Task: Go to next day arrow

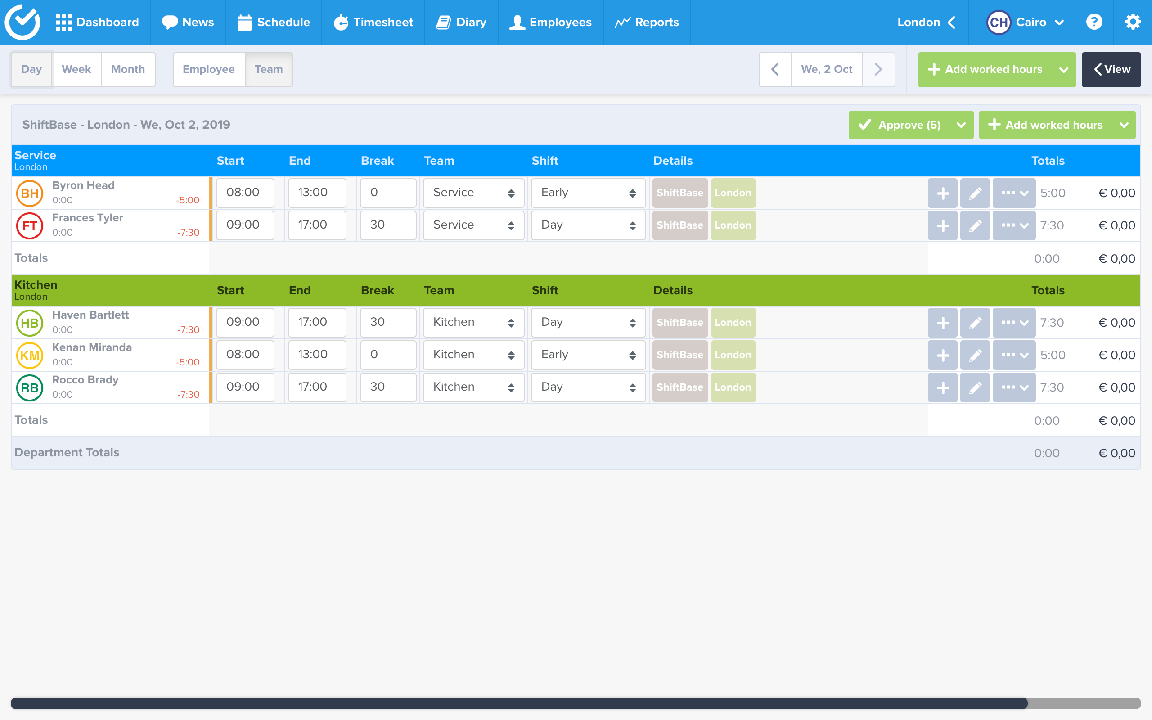Action: click(878, 69)
